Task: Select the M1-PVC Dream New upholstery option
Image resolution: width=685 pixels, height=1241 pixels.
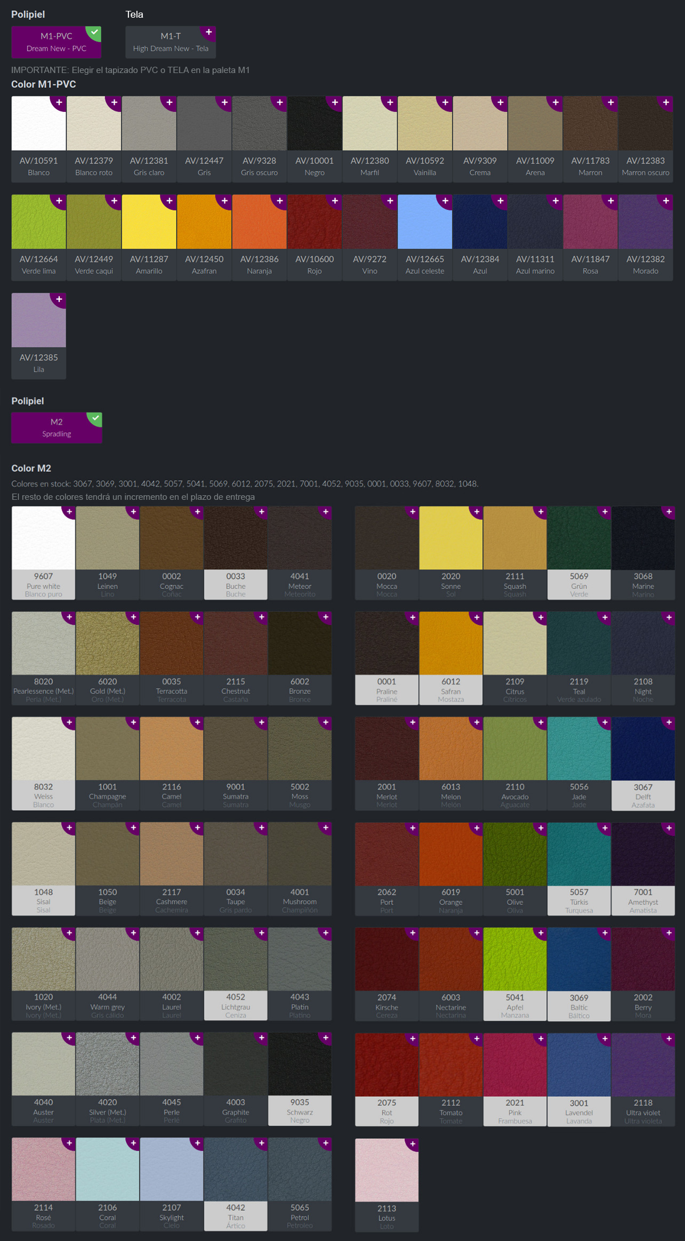Action: (x=56, y=42)
